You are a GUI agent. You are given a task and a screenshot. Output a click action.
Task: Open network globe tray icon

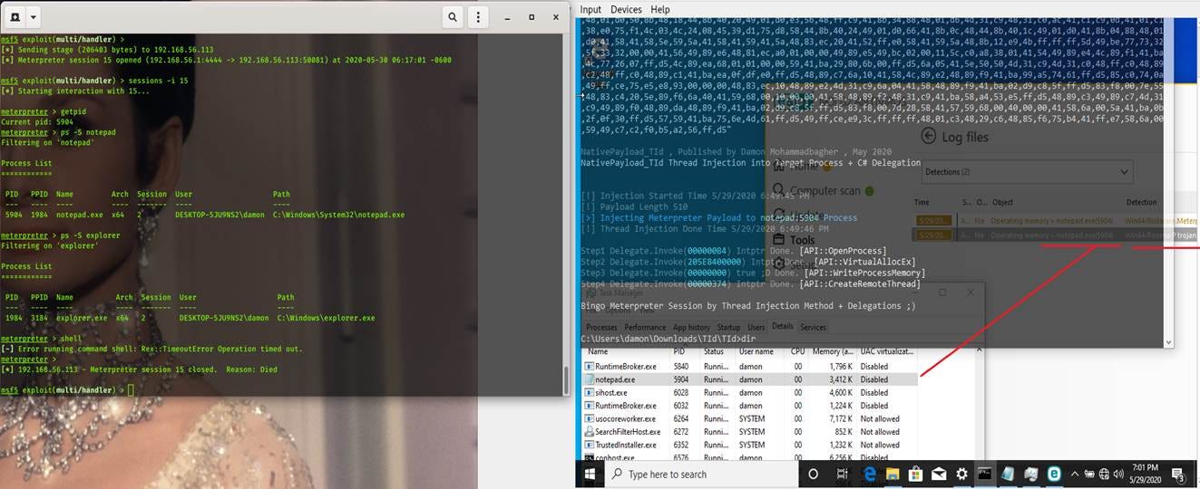click(x=1104, y=475)
